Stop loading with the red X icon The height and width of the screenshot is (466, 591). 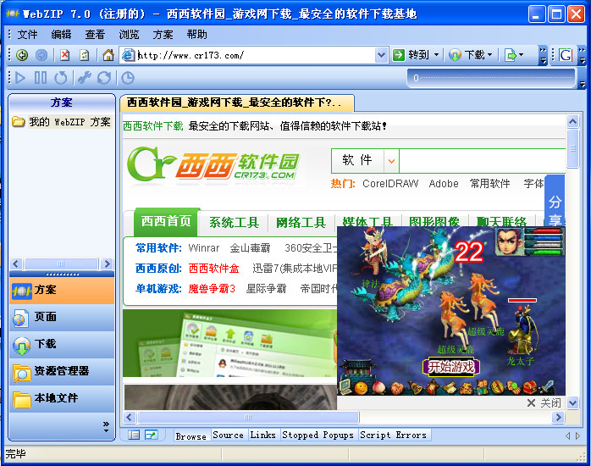pyautogui.click(x=65, y=55)
